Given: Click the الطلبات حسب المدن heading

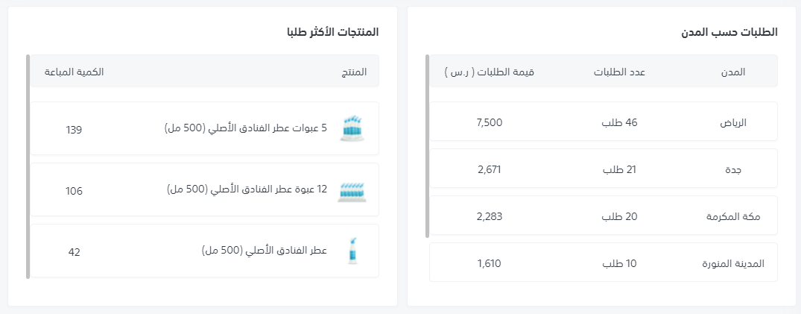Looking at the screenshot, I should 729,32.
